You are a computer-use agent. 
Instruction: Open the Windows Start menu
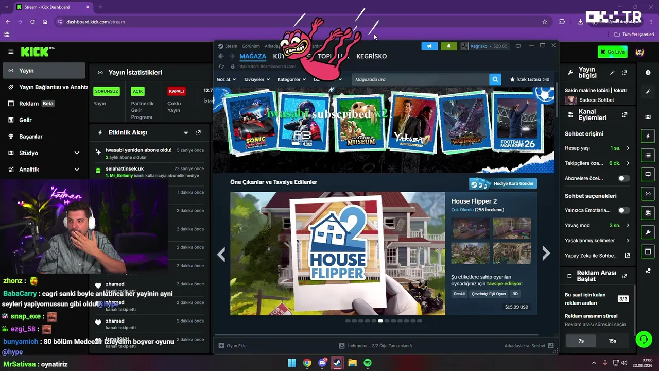(x=292, y=363)
